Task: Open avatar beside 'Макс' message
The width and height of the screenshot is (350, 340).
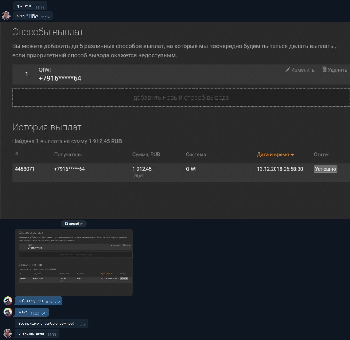Action: pyautogui.click(x=8, y=312)
